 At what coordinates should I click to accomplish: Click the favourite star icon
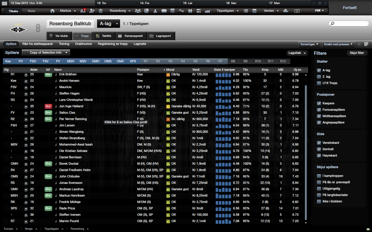click(359, 44)
